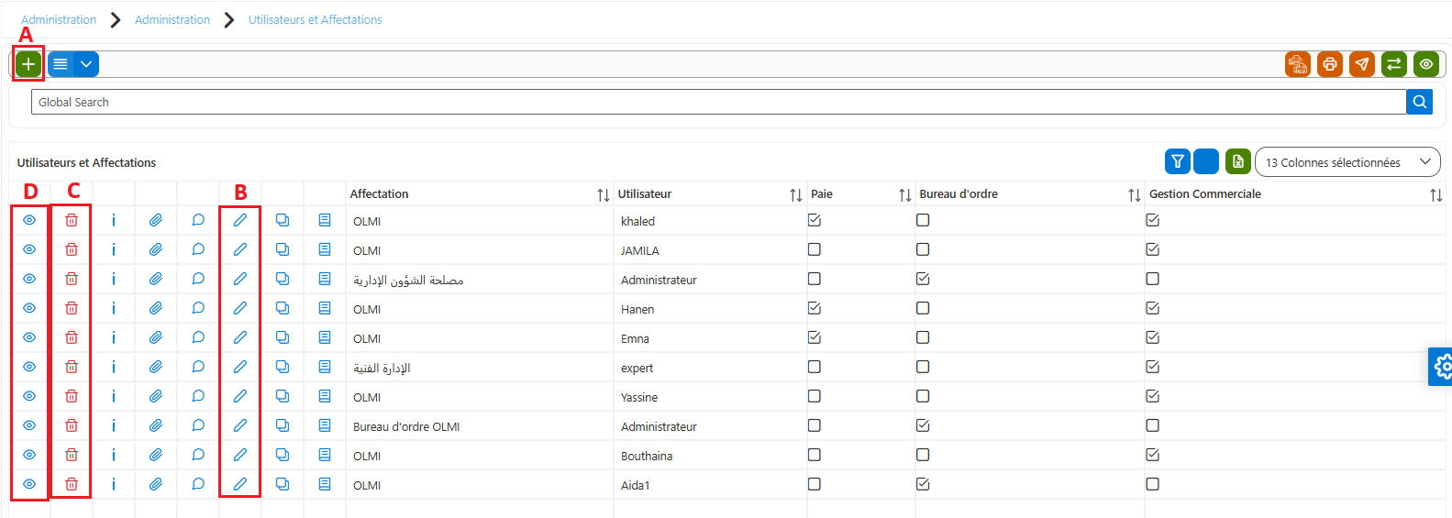Open the 13 Colonnes sélectionnées dropdown

point(1347,162)
